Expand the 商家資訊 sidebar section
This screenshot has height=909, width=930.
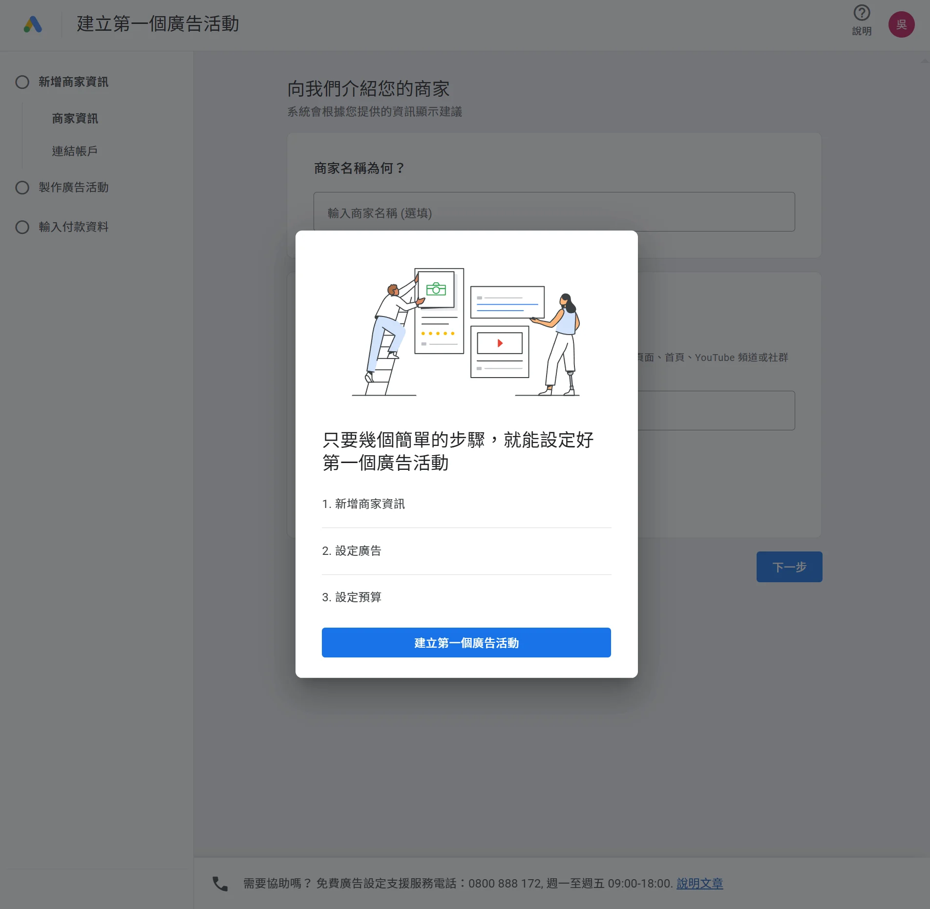74,119
